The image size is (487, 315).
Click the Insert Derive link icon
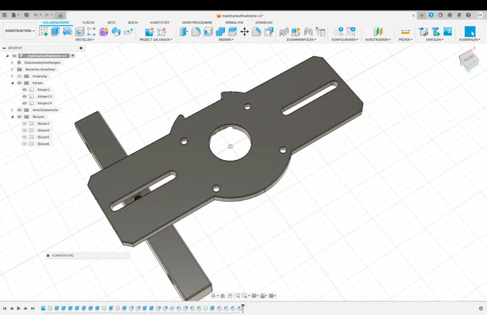(423, 31)
